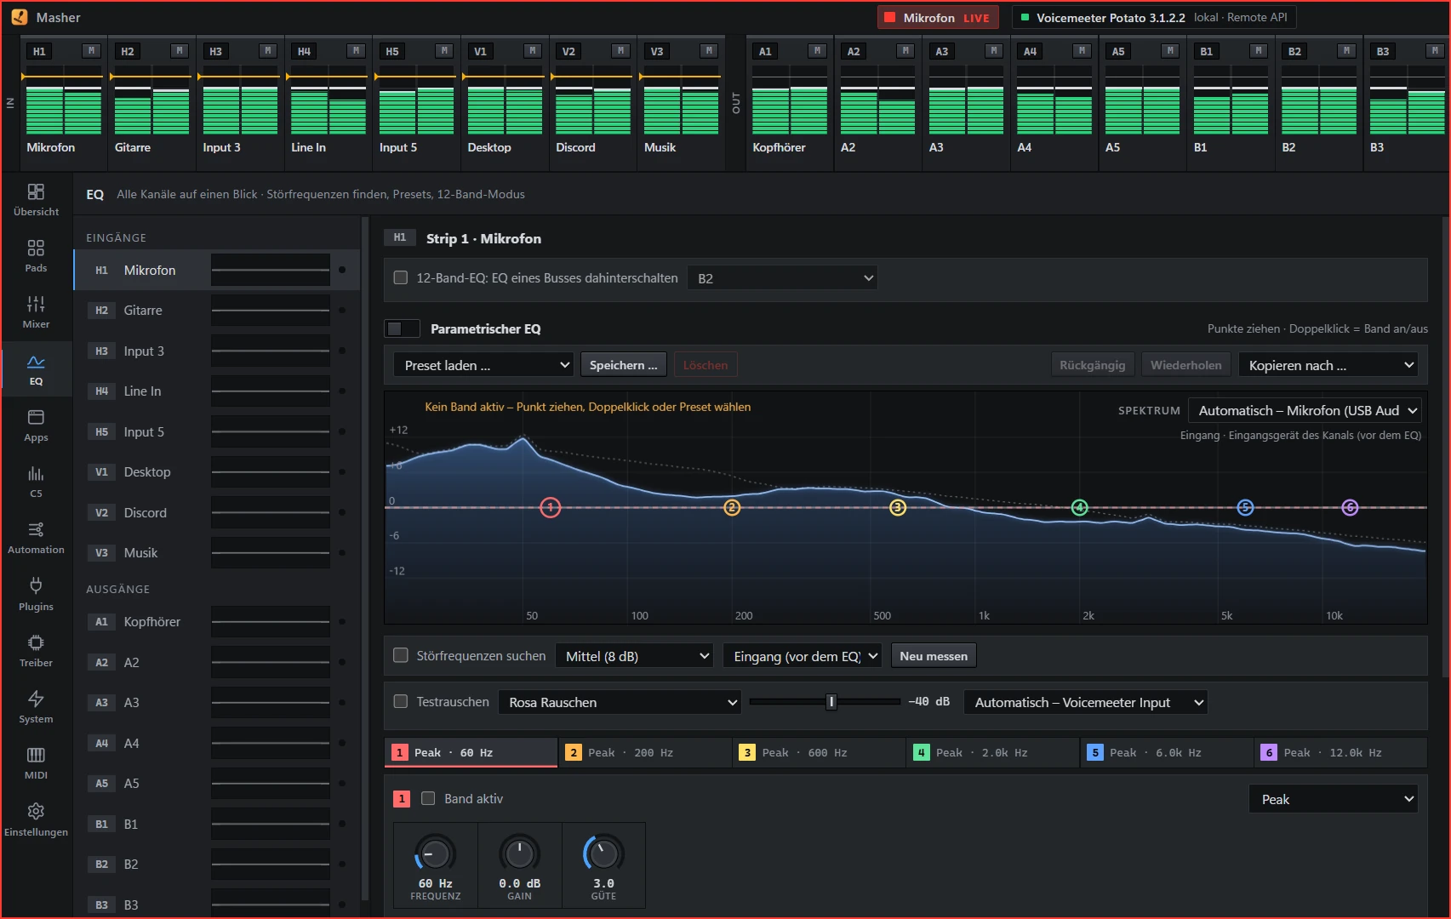
Task: Enable the Testrauschen checkbox
Action: 400,702
